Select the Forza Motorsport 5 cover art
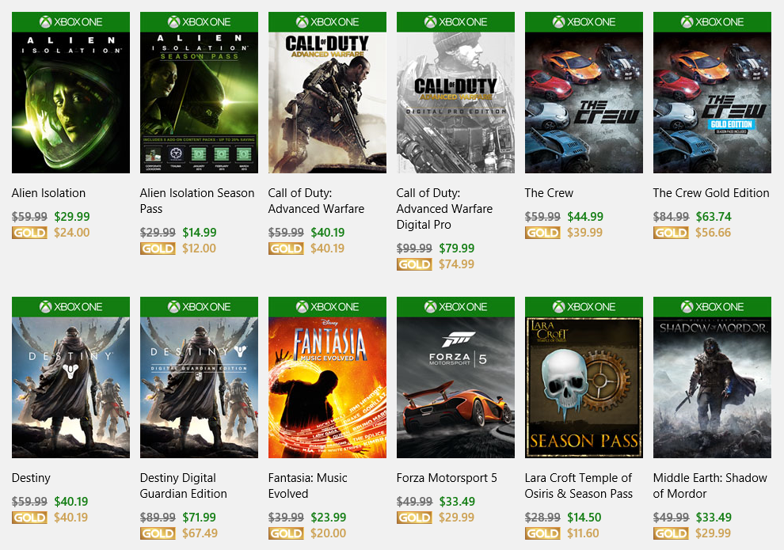784x550 pixels. (x=455, y=388)
